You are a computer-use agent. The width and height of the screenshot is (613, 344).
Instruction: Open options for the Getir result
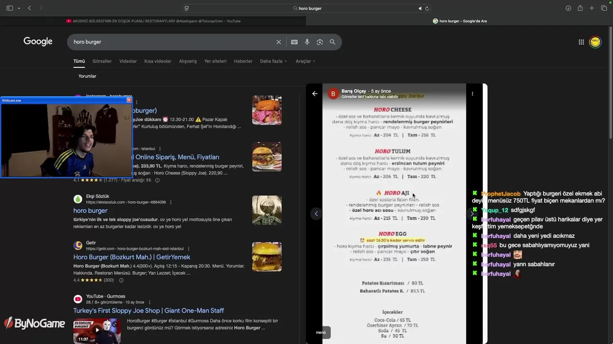click(x=189, y=249)
